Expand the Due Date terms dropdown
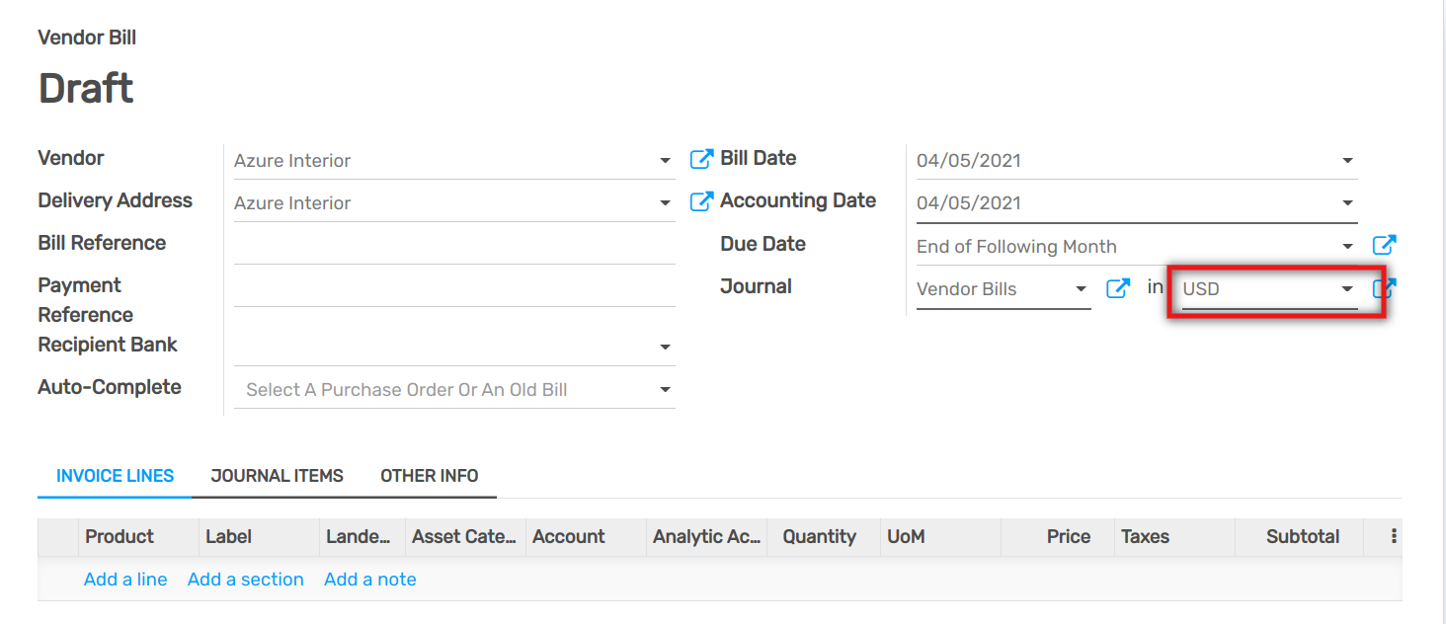This screenshot has height=624, width=1446. pyautogui.click(x=1347, y=246)
